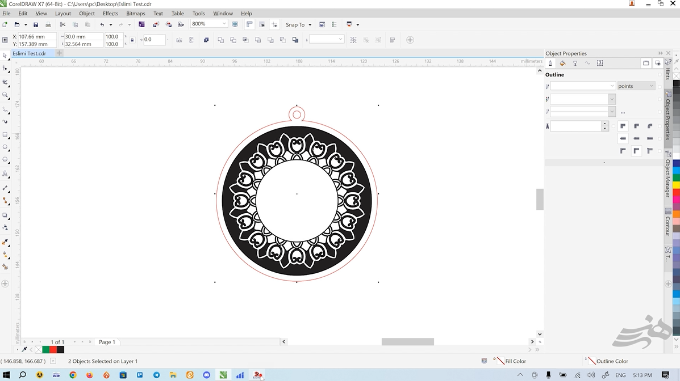Switch to the Page 1 tab
This screenshot has width=680, height=381.
pos(107,342)
